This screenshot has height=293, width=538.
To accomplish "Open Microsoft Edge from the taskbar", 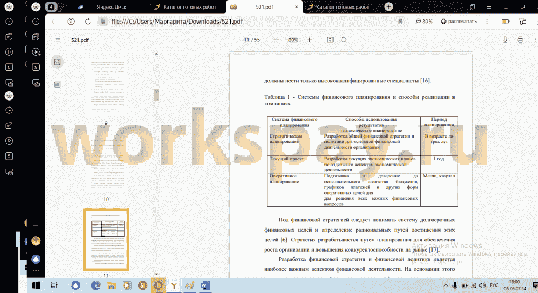I will (95, 285).
